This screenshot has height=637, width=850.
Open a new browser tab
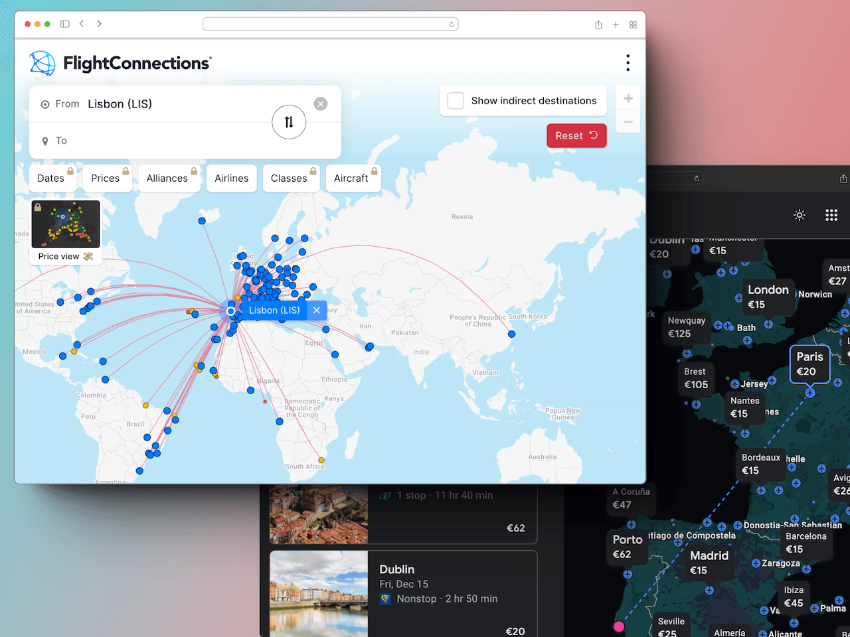(x=616, y=25)
